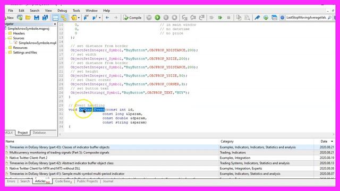Open the View menu
The height and width of the screenshot is (191, 340).
tap(48, 11)
